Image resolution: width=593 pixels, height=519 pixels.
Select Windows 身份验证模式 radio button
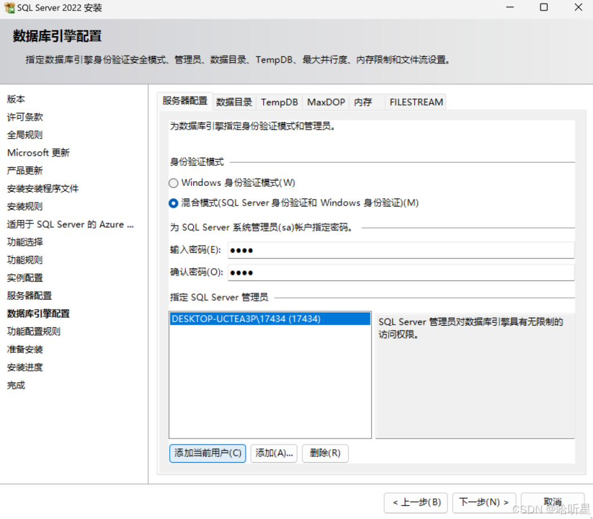173,183
